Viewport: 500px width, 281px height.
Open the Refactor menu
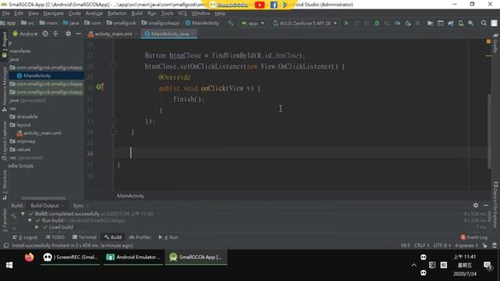[x=116, y=13]
